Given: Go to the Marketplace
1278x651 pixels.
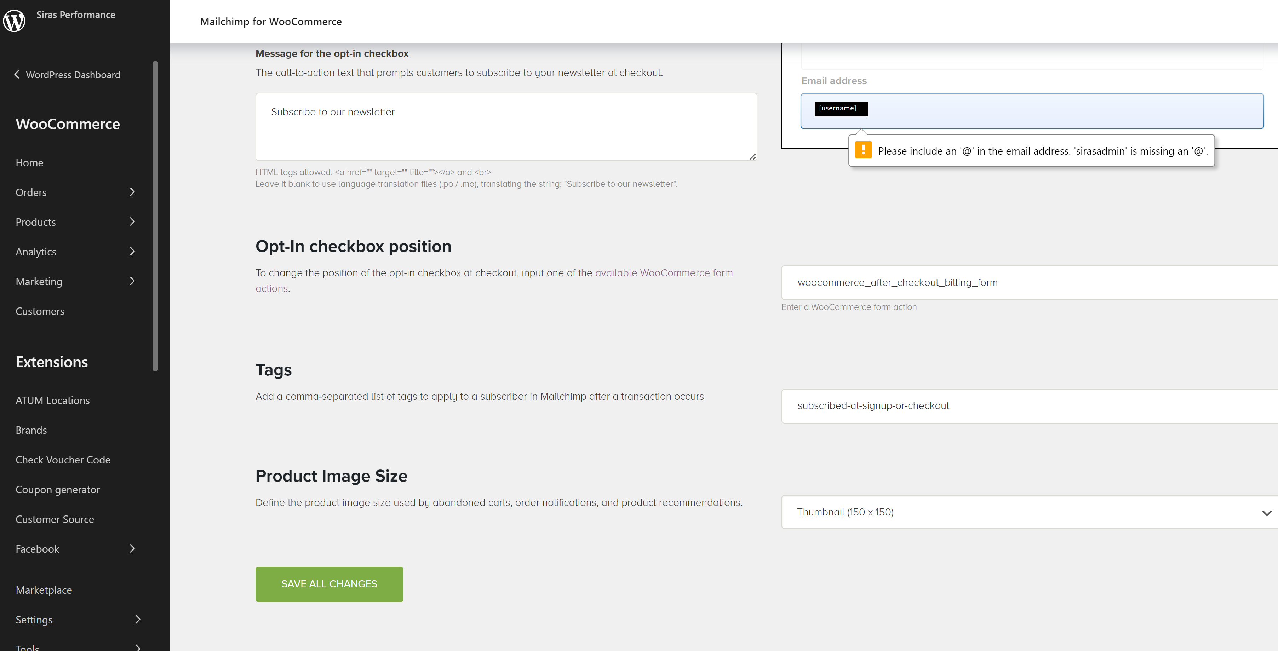Looking at the screenshot, I should [x=44, y=589].
